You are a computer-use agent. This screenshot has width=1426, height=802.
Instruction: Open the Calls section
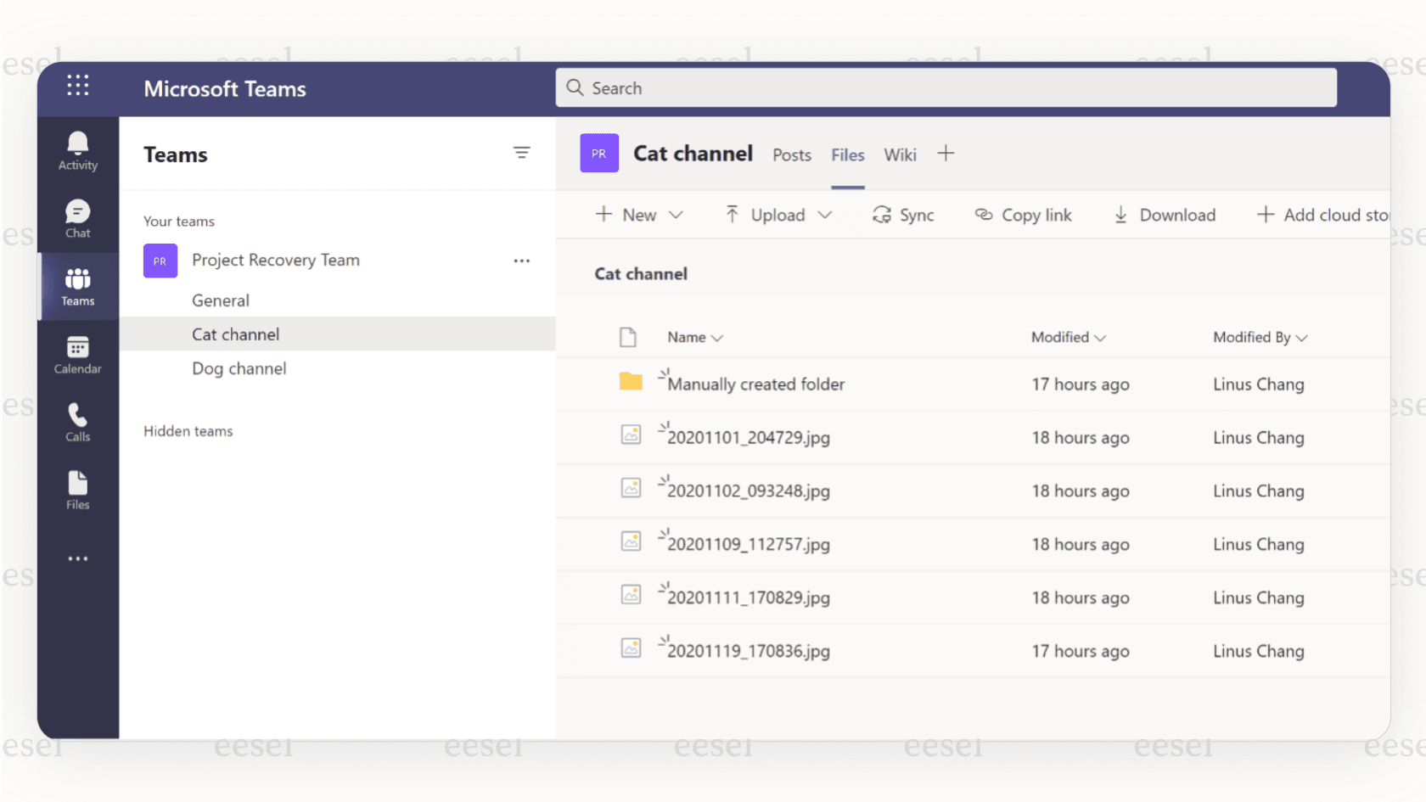coord(77,422)
